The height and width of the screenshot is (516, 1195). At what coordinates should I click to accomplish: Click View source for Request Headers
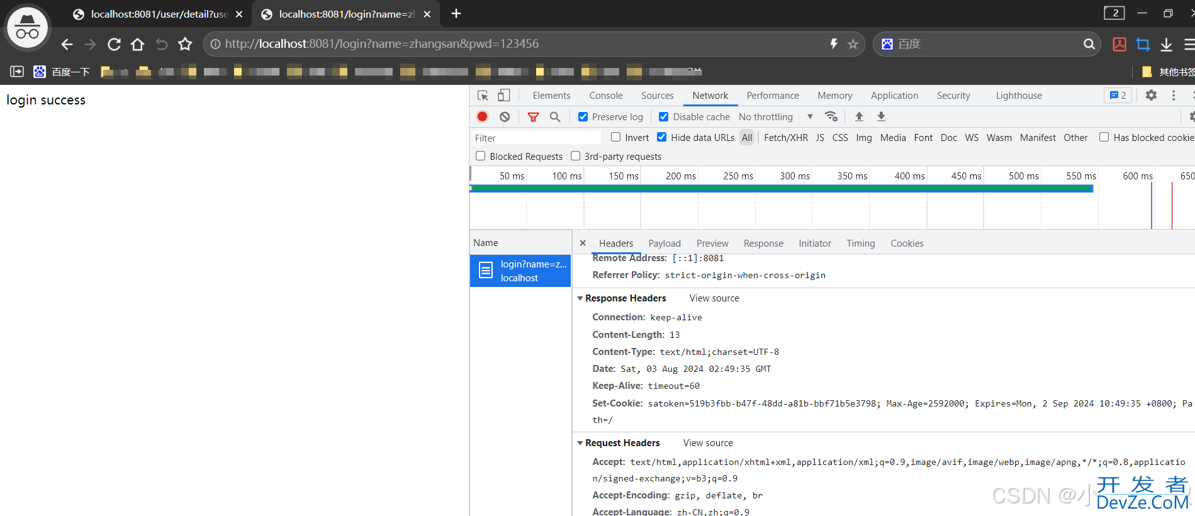[x=708, y=443]
